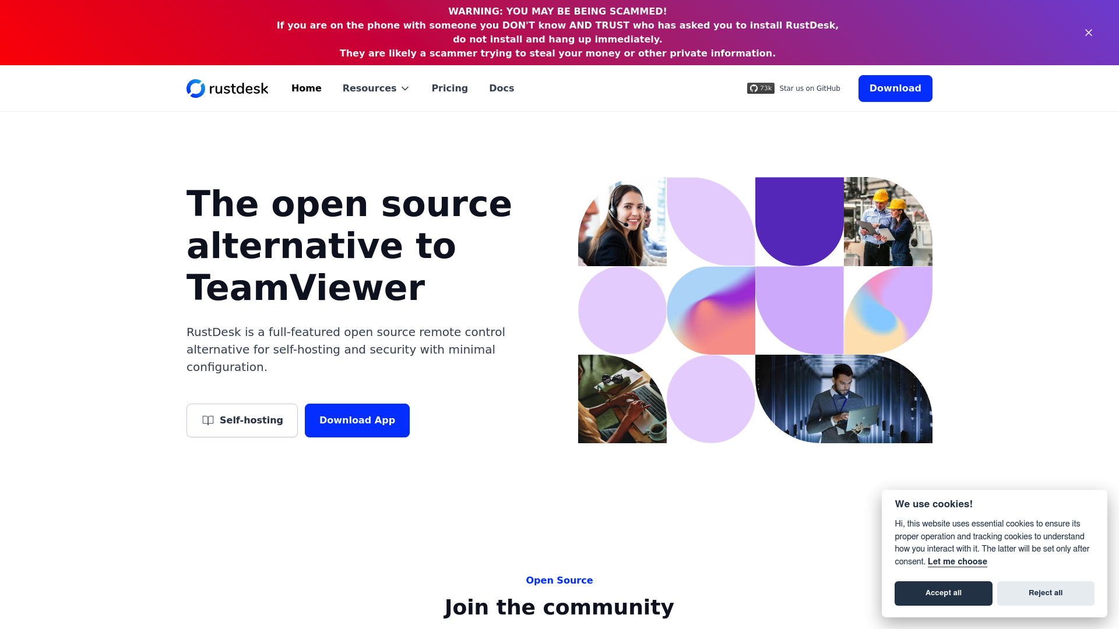Expand the Resources navigation dropdown

376,89
